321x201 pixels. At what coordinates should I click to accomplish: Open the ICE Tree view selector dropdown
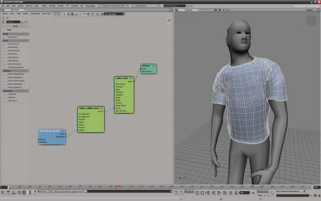pyautogui.click(x=15, y=10)
